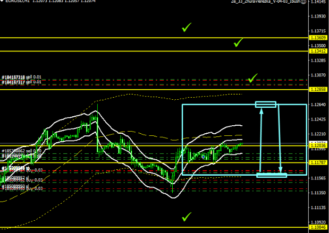Select sell order #185388862 label
Screen dimensions: 329x233
click(21, 151)
